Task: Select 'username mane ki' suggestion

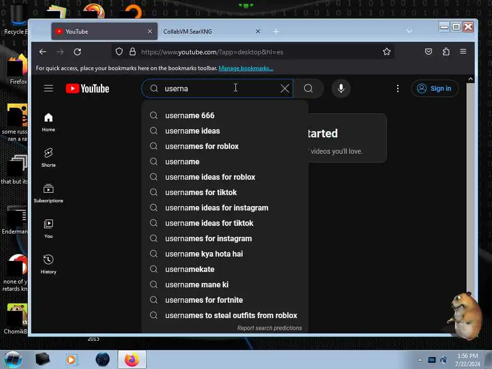Action: click(x=225, y=284)
